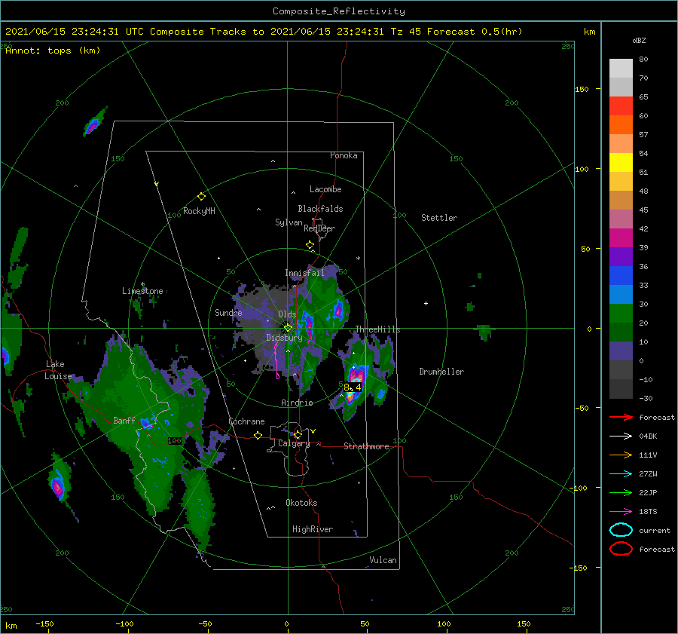This screenshot has height=634, width=678.
Task: Click the Vulcan city label
Action: point(383,560)
